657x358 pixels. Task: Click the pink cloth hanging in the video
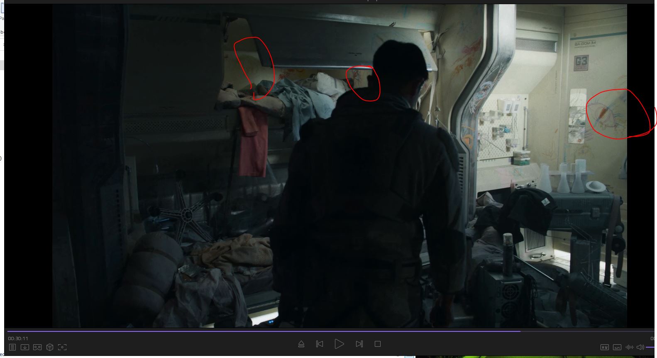[x=252, y=141]
